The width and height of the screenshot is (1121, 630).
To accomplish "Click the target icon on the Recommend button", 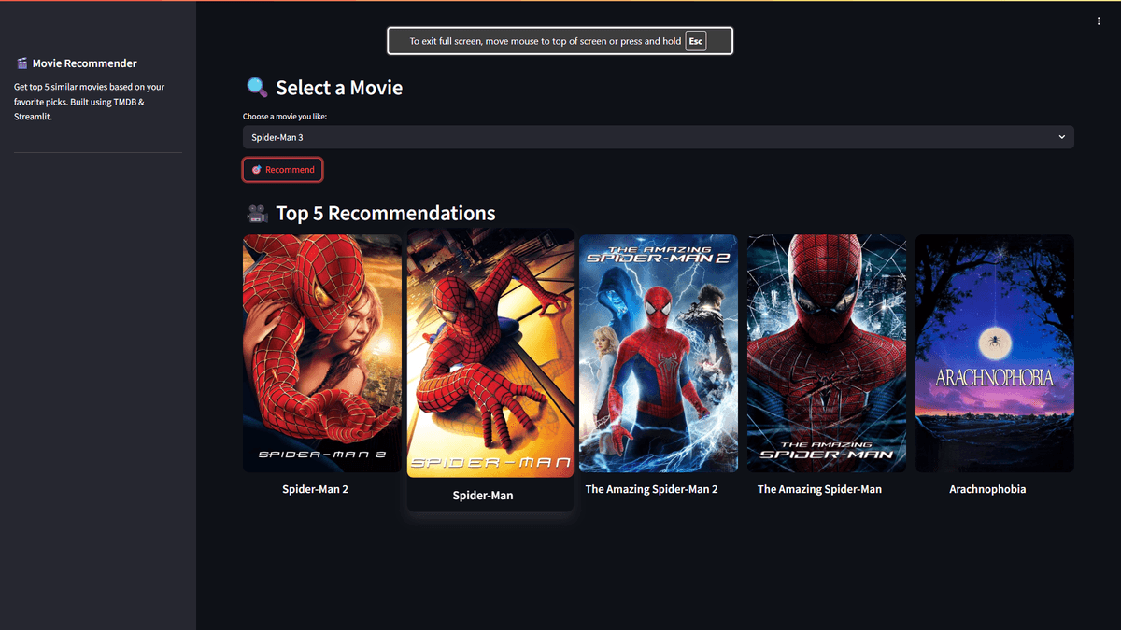I will [x=257, y=170].
